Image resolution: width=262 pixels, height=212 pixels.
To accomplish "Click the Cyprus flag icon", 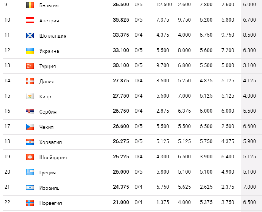I will (x=30, y=97).
